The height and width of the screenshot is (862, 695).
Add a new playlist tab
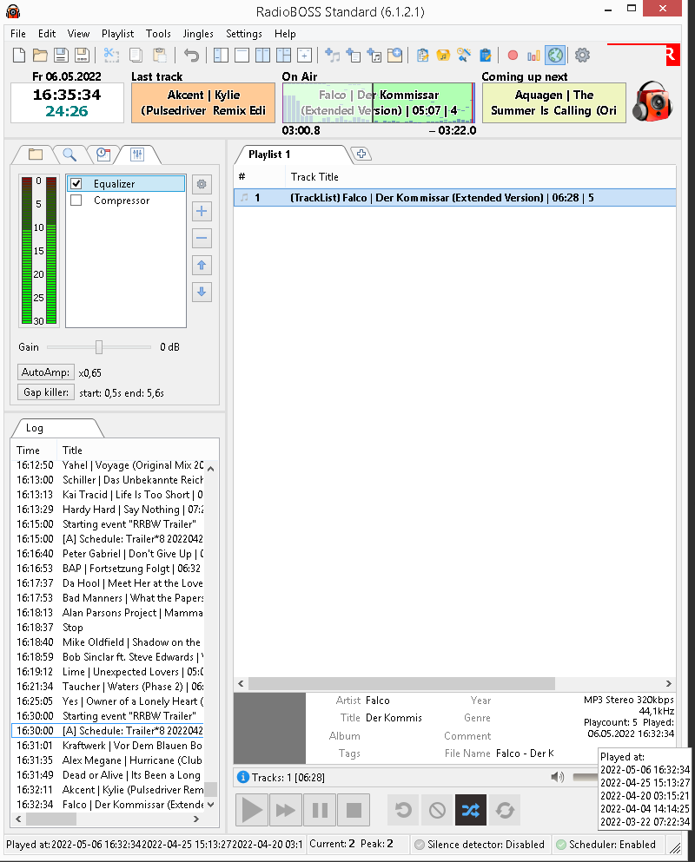(361, 154)
